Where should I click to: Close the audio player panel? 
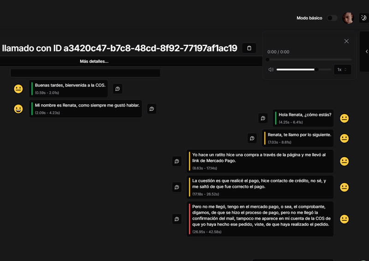pyautogui.click(x=346, y=41)
